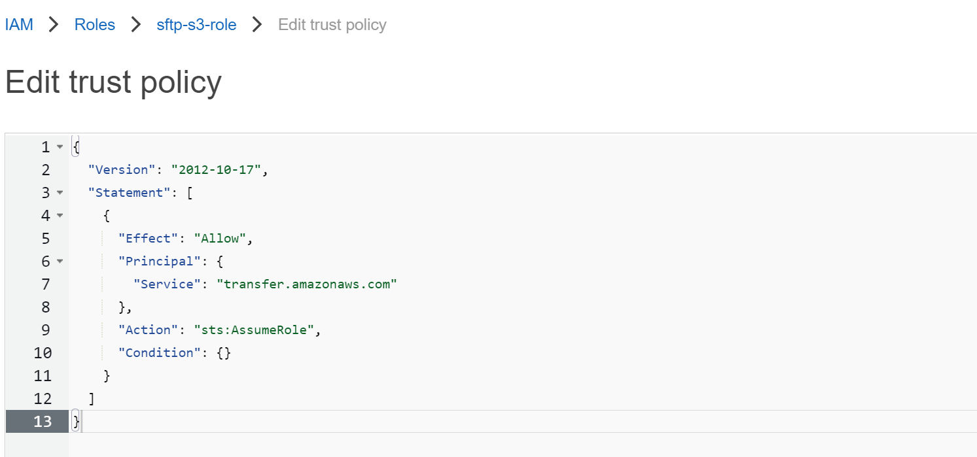The image size is (977, 457).
Task: Collapse the code fold arrow on line 1
Action: pos(60,147)
